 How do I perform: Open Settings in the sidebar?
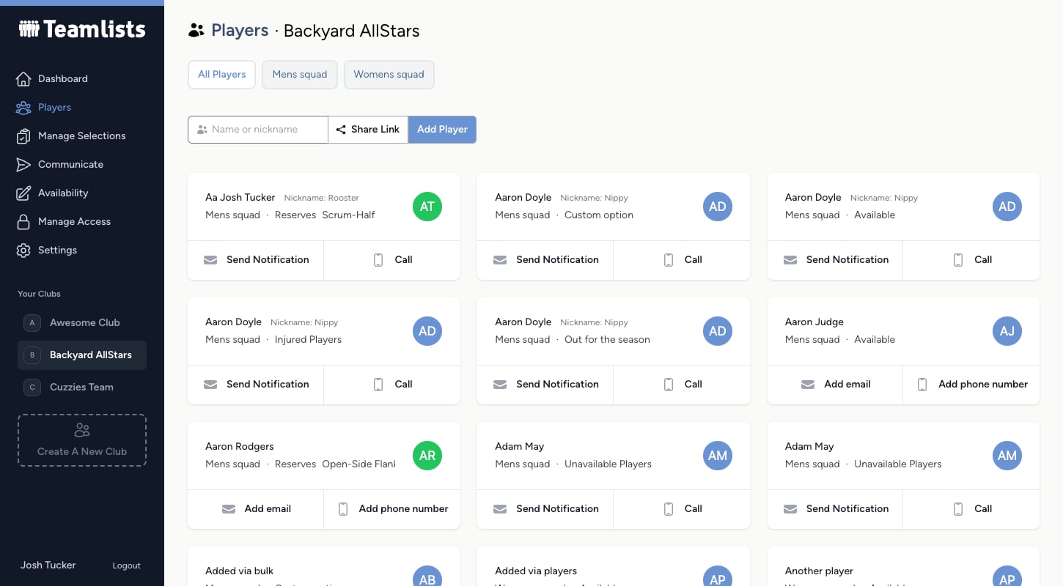tap(57, 250)
